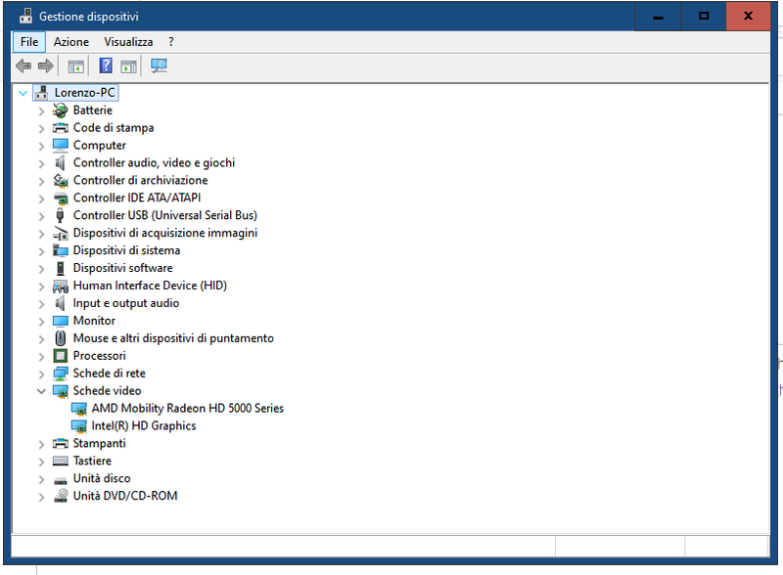The width and height of the screenshot is (783, 575).
Task: Select Intel(R) HD Graphics device
Action: pyautogui.click(x=143, y=425)
